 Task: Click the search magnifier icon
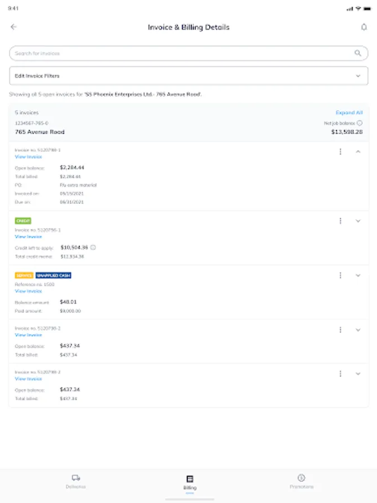[357, 53]
